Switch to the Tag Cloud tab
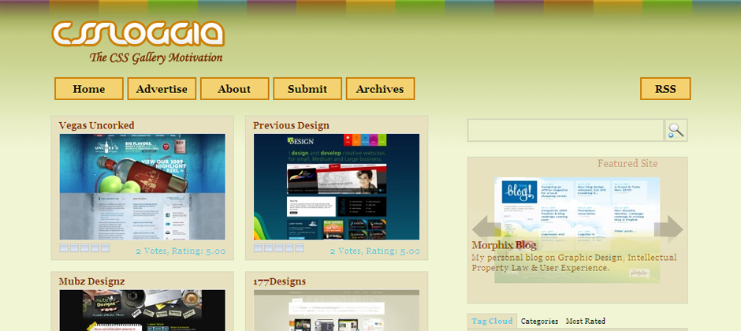Screen dimensions: 741x331 coord(492,321)
